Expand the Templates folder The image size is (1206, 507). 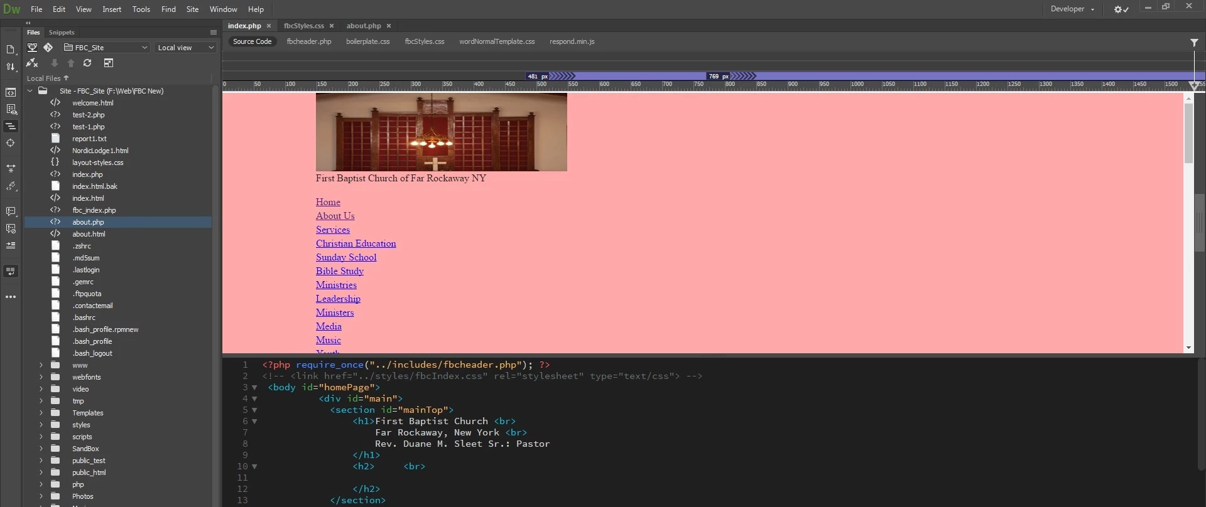tap(41, 413)
